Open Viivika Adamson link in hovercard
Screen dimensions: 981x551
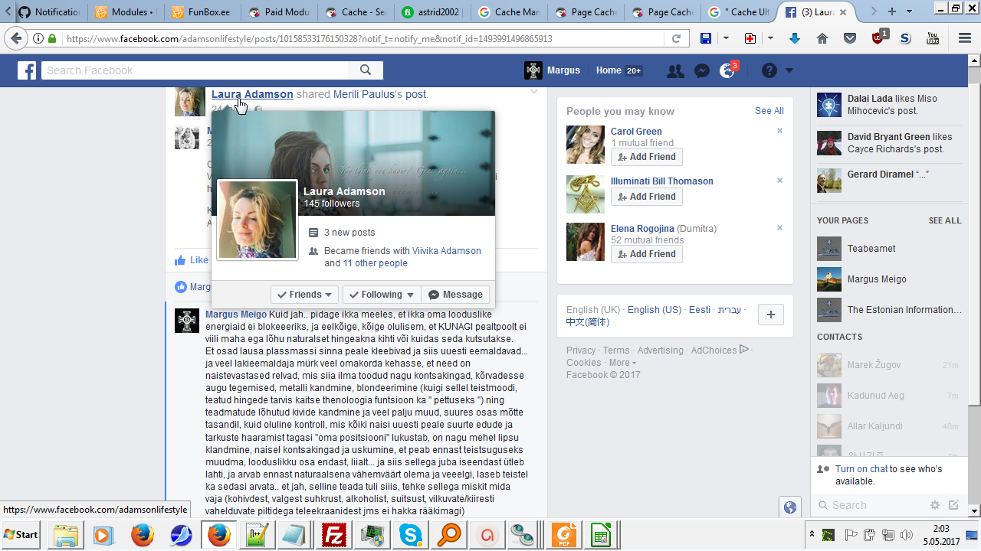(x=447, y=251)
